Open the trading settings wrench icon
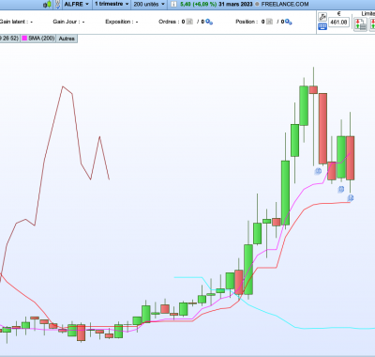The image size is (375, 357). coord(322,17)
